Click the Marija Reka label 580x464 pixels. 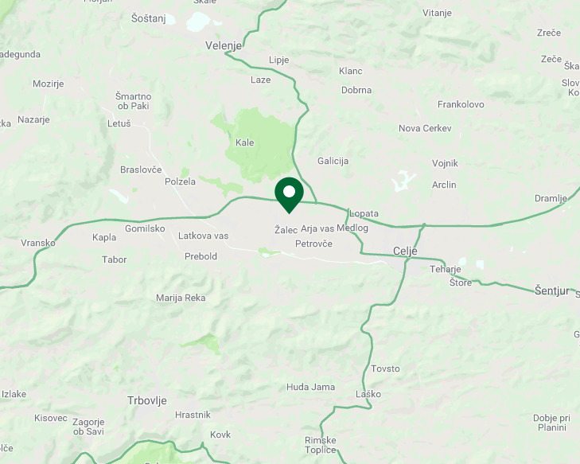(181, 298)
